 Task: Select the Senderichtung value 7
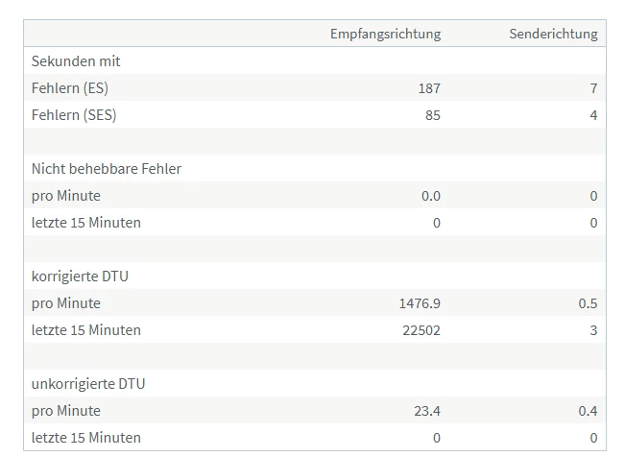pos(593,88)
